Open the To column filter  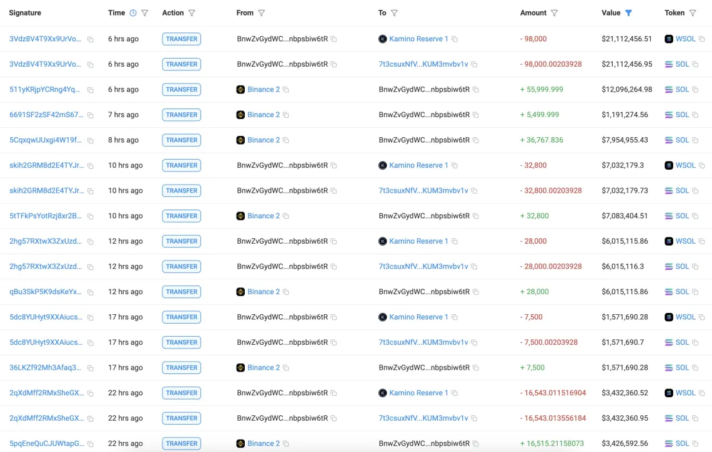[394, 13]
